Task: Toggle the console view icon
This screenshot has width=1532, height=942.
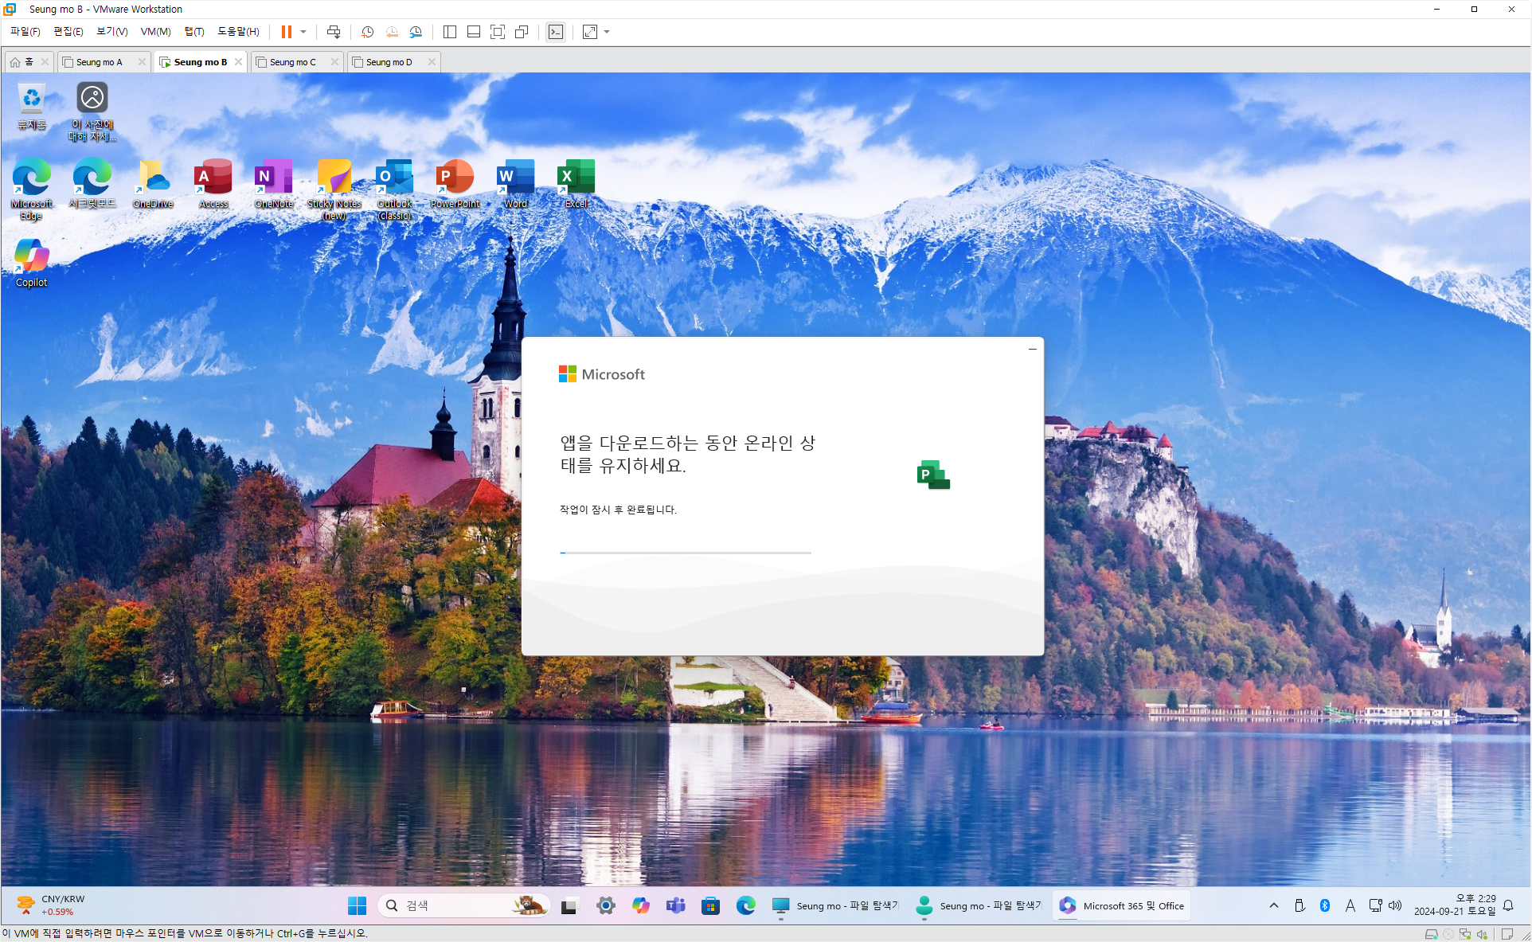Action: click(x=556, y=32)
